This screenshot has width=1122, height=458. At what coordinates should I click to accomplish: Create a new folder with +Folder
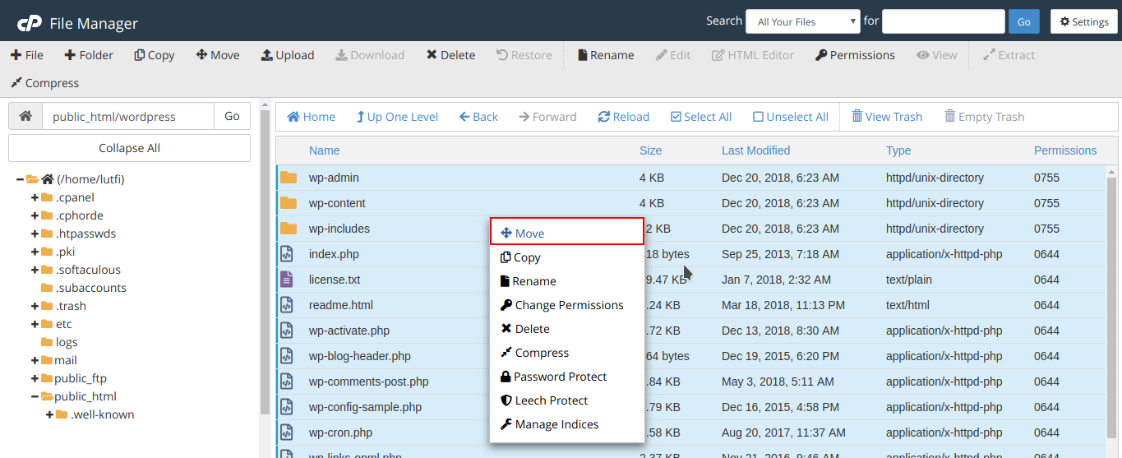[89, 55]
